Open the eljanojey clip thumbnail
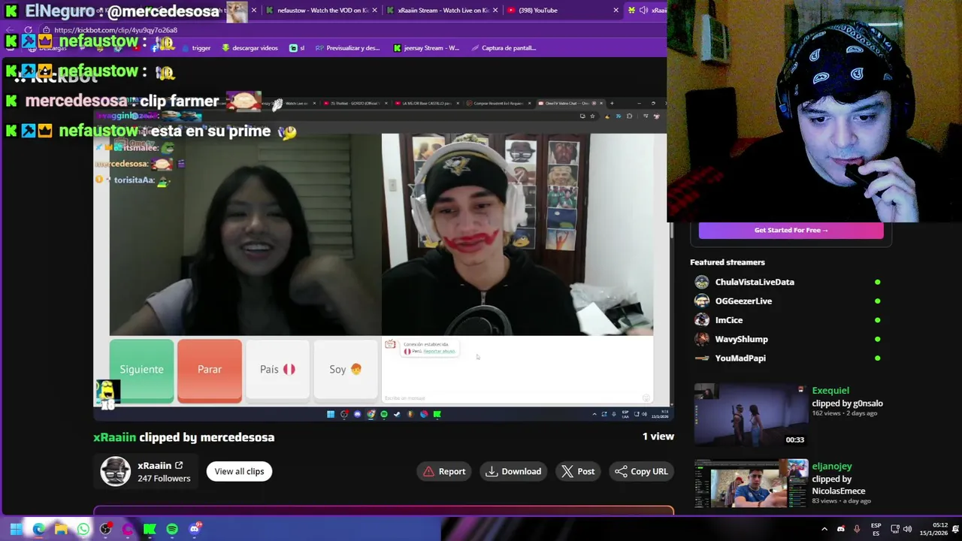Image resolution: width=962 pixels, height=541 pixels. pos(751,483)
